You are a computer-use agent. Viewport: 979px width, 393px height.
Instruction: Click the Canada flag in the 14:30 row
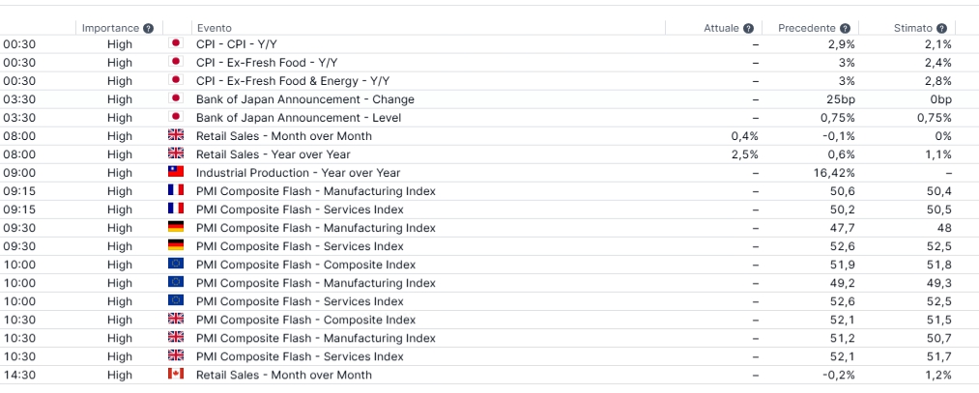coord(175,375)
